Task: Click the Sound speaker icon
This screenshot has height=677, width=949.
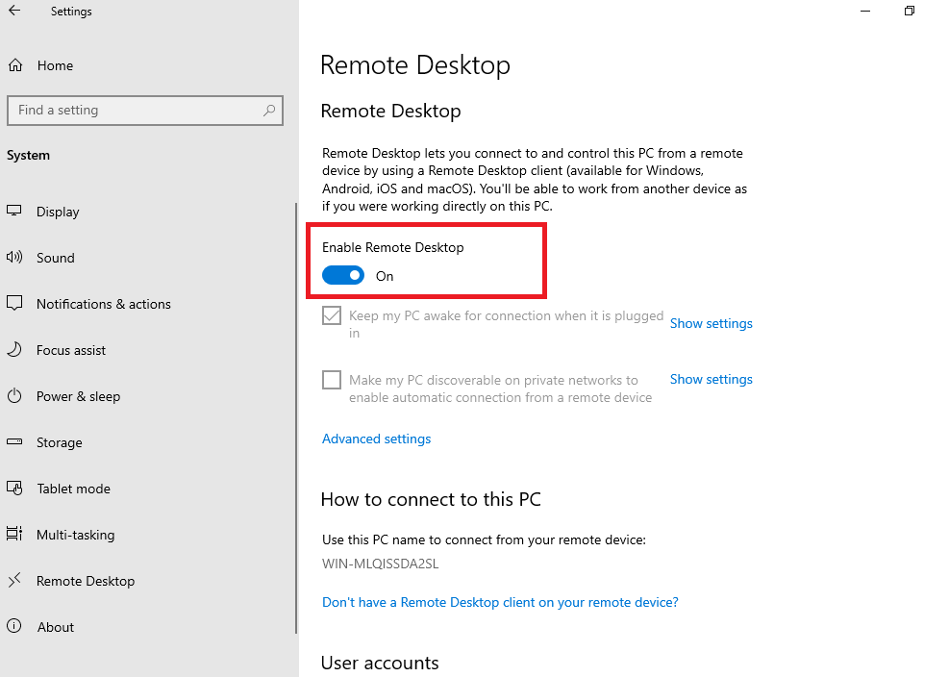Action: click(x=14, y=258)
